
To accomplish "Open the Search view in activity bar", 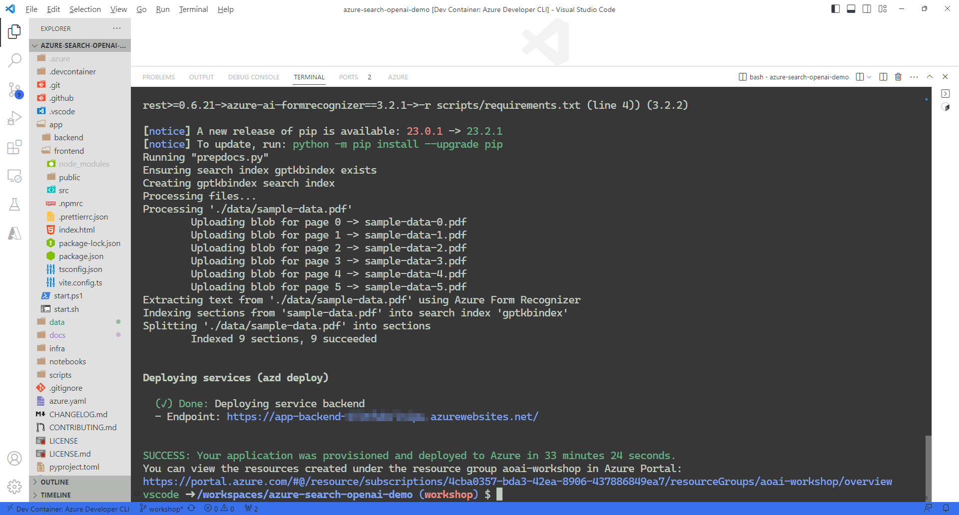I will pos(14,60).
